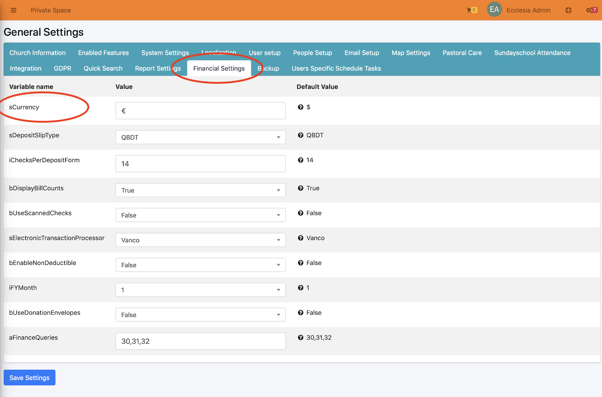Open the lifebuoy support icon
Image resolution: width=602 pixels, height=397 pixels.
coord(568,10)
